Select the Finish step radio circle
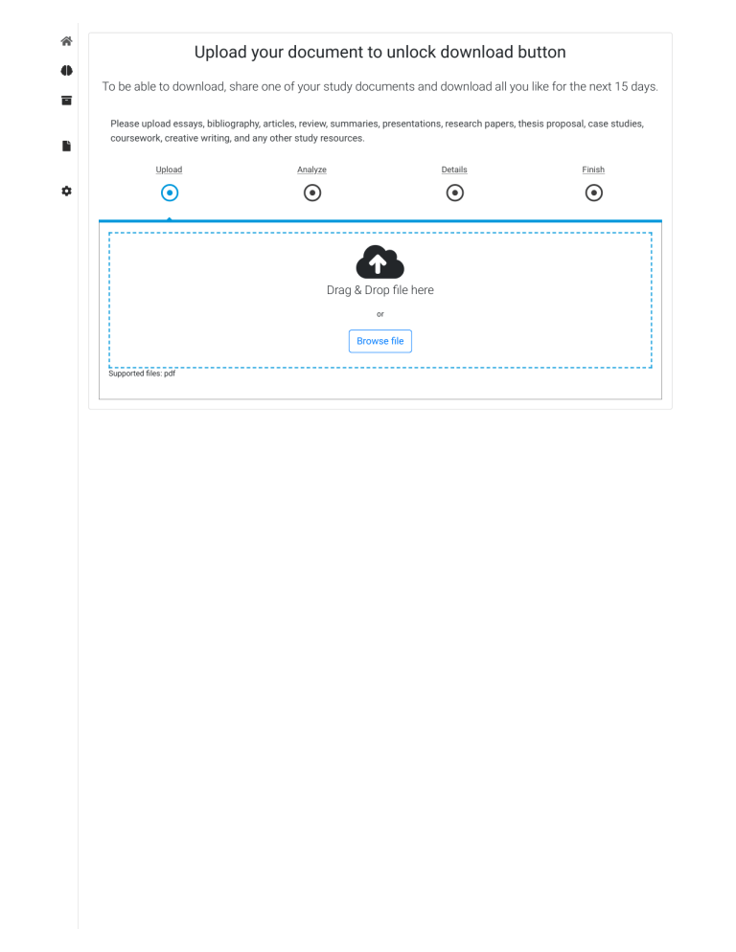Viewport: 736px width, 952px height. pyautogui.click(x=593, y=193)
